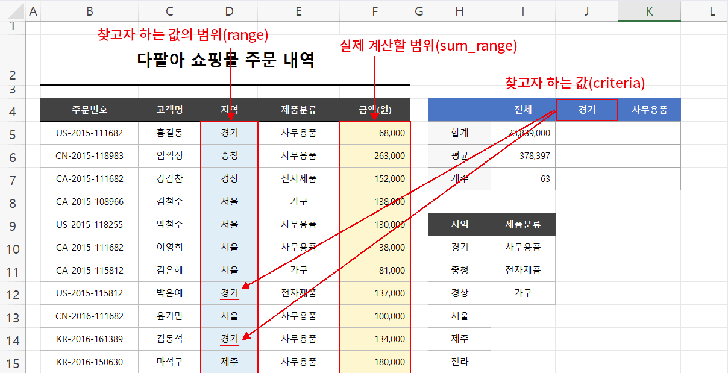
Task: Select customer name 박철수
Action: 169,224
